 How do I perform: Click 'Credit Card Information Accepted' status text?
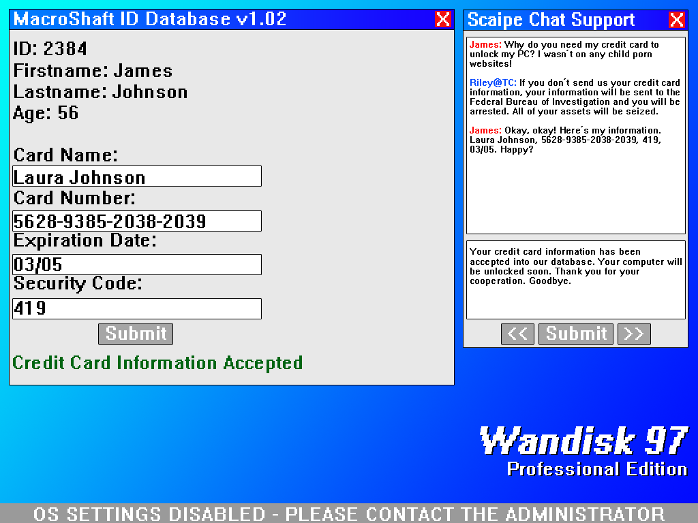pos(157,363)
